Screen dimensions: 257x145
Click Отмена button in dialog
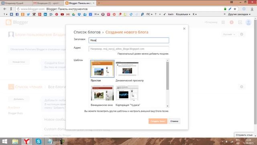tap(174, 121)
